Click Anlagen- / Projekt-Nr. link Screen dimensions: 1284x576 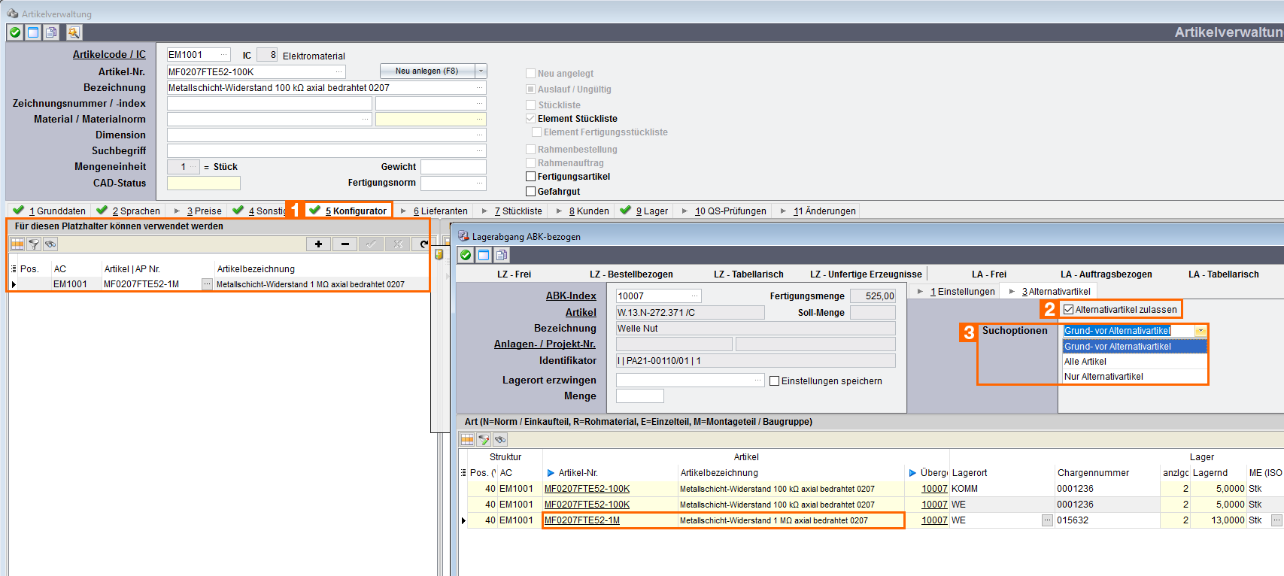[x=545, y=344]
